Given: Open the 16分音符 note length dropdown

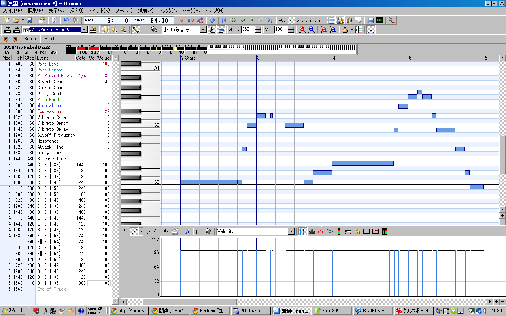Looking at the screenshot, I should [x=204, y=30].
